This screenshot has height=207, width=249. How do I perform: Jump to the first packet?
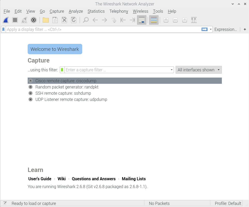(x=123, y=20)
